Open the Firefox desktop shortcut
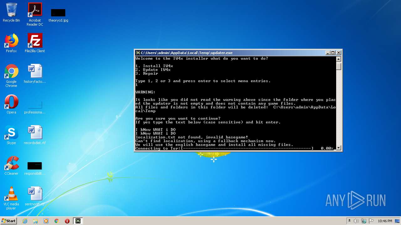 11,43
